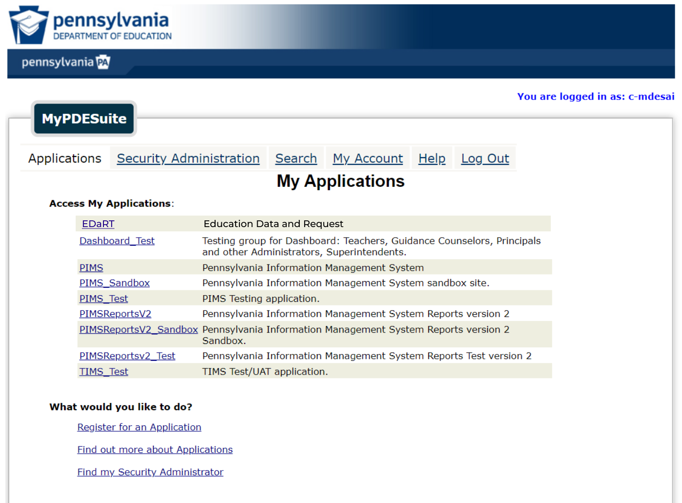Screen dimensions: 682x503
Task: Open the EDaRT application link
Action: tap(98, 224)
